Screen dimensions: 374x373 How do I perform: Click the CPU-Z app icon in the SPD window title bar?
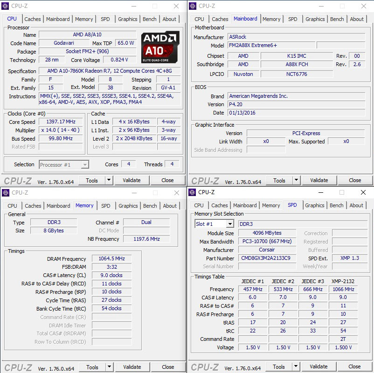192,192
